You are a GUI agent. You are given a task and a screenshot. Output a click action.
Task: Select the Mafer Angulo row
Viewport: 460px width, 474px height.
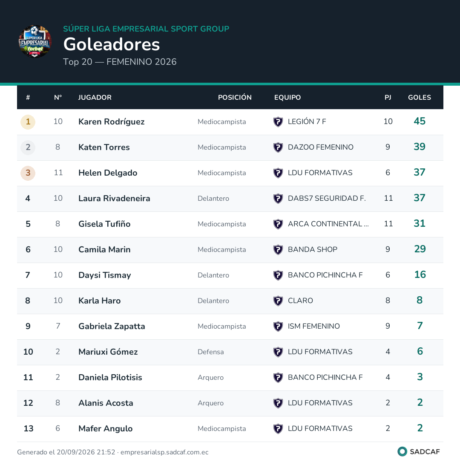[230, 429]
